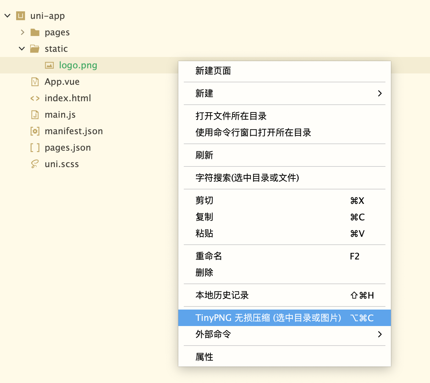Open index.html in the tree

tap(68, 98)
